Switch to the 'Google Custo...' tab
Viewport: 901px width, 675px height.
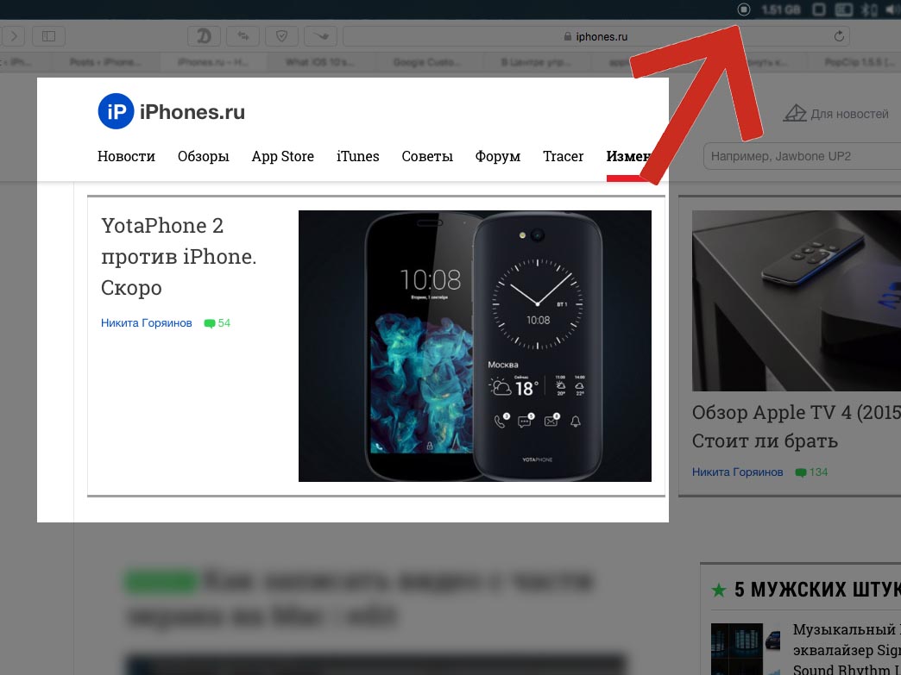[425, 61]
